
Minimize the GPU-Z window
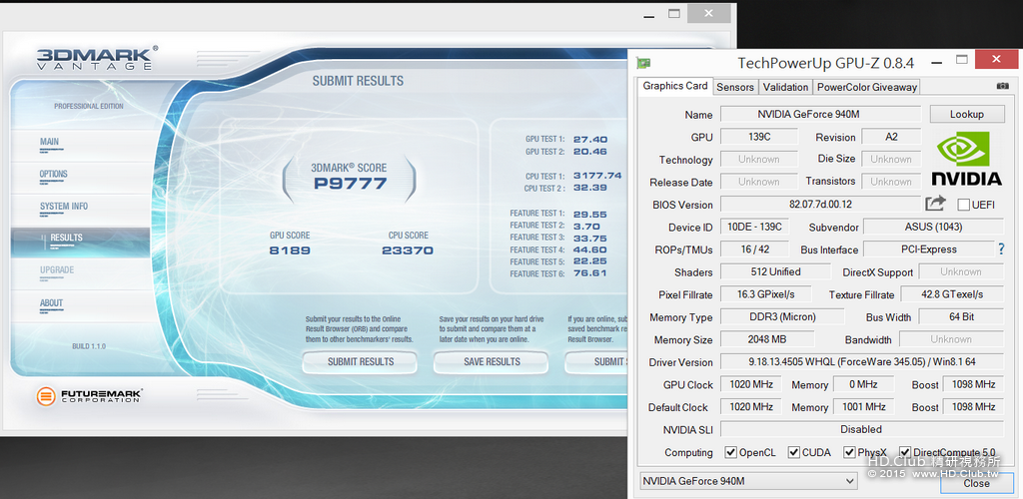[x=936, y=63]
